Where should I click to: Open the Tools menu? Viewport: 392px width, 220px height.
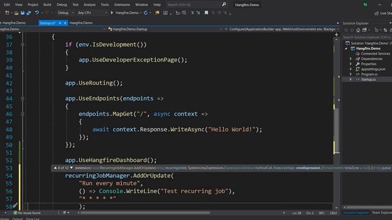point(105,4)
